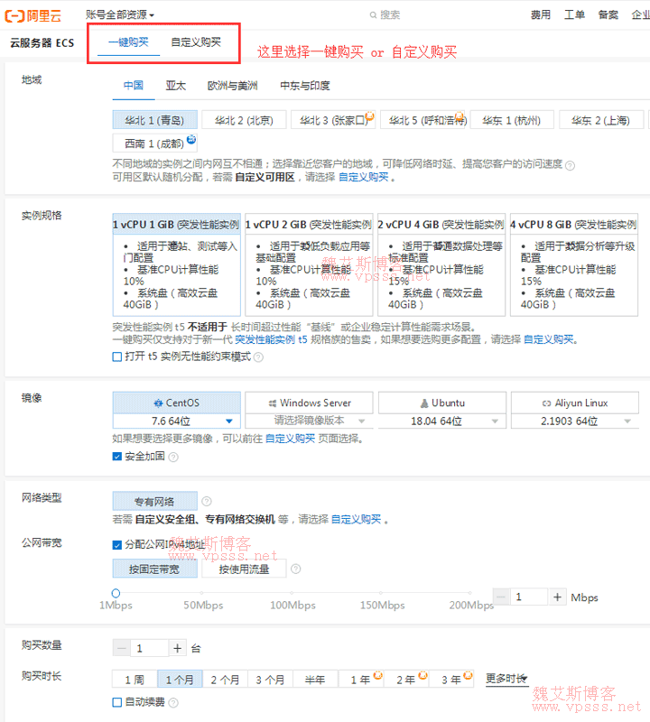650x722 pixels.
Task: Click help icon beside 专有网络 button
Action: (x=207, y=502)
